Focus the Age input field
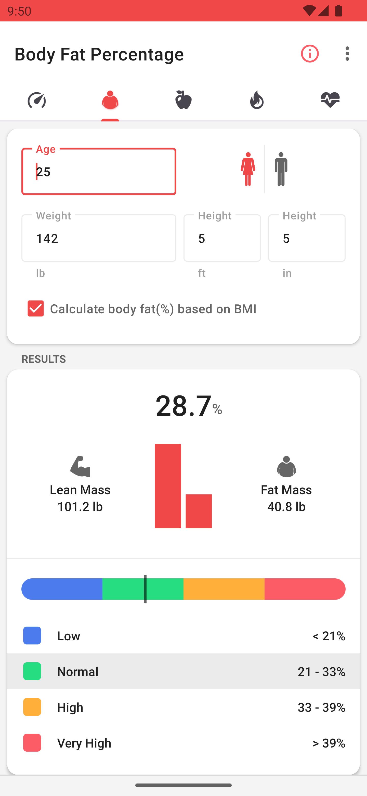This screenshot has height=796, width=367. pos(99,171)
